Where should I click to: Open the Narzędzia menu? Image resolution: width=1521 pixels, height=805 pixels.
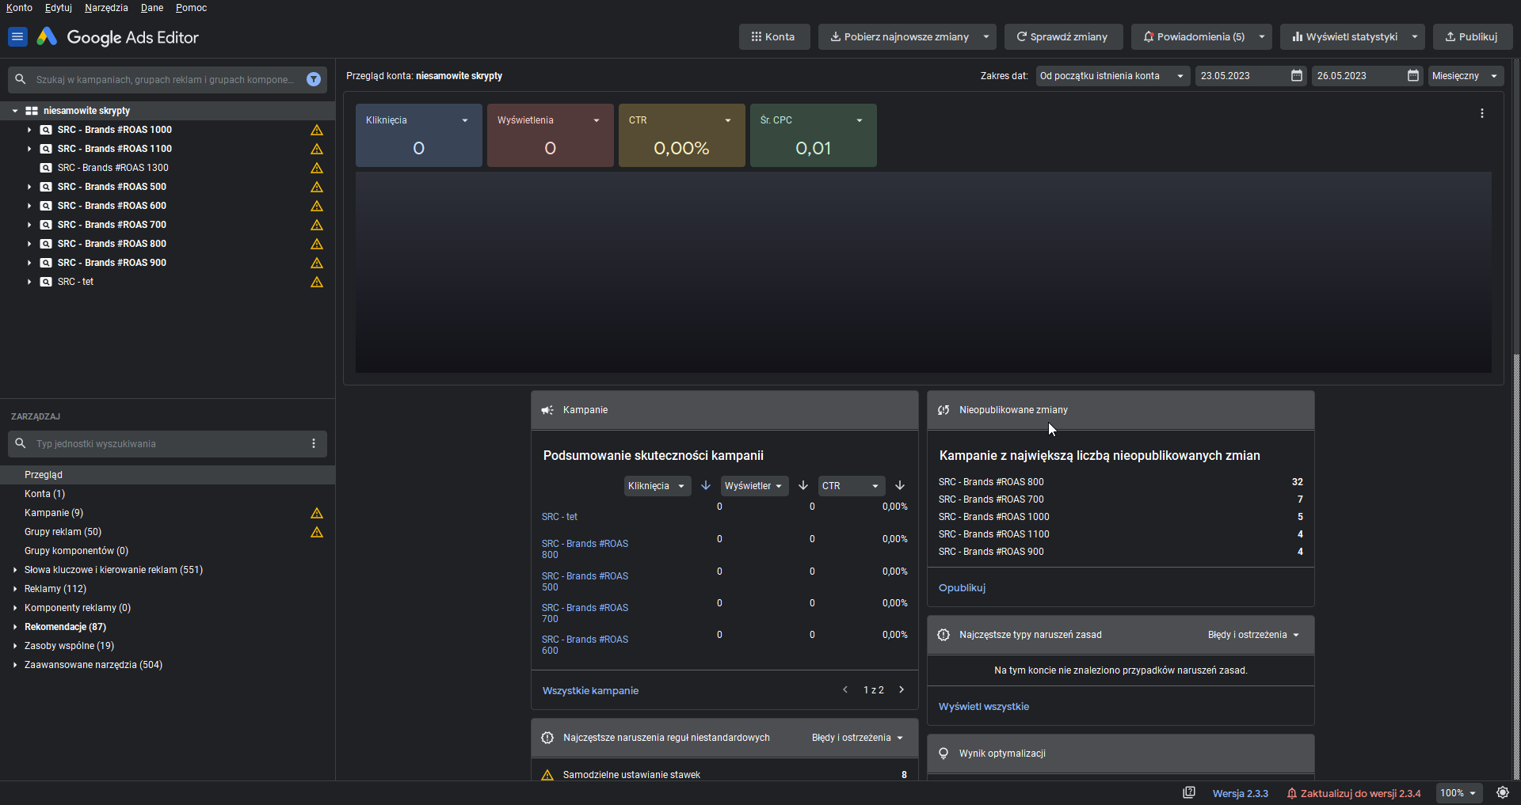tap(106, 8)
